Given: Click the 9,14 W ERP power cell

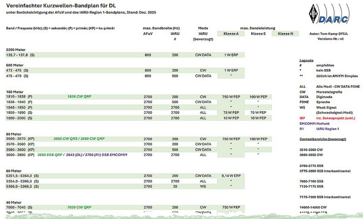Looking at the screenshot, I should pos(231,175).
